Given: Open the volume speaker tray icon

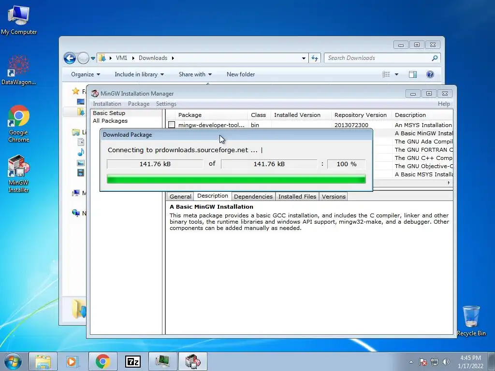Looking at the screenshot, I should click(446, 362).
